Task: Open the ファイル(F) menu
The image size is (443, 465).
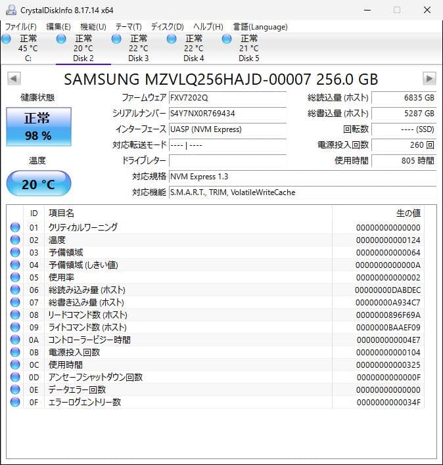Action: (21, 27)
